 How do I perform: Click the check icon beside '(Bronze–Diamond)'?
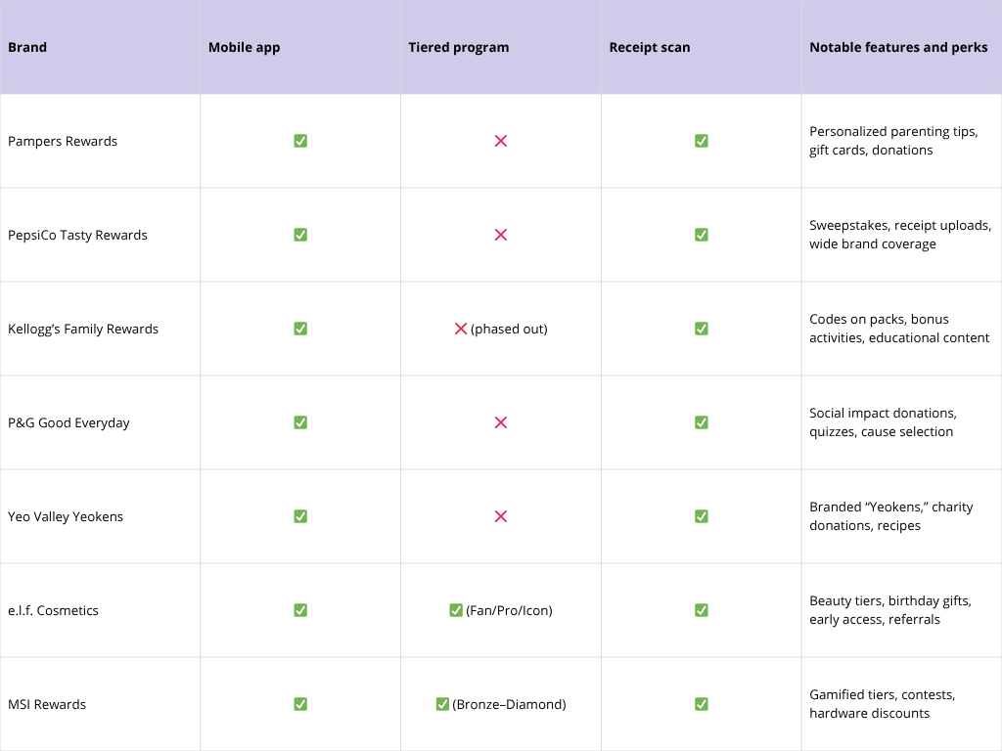point(442,704)
